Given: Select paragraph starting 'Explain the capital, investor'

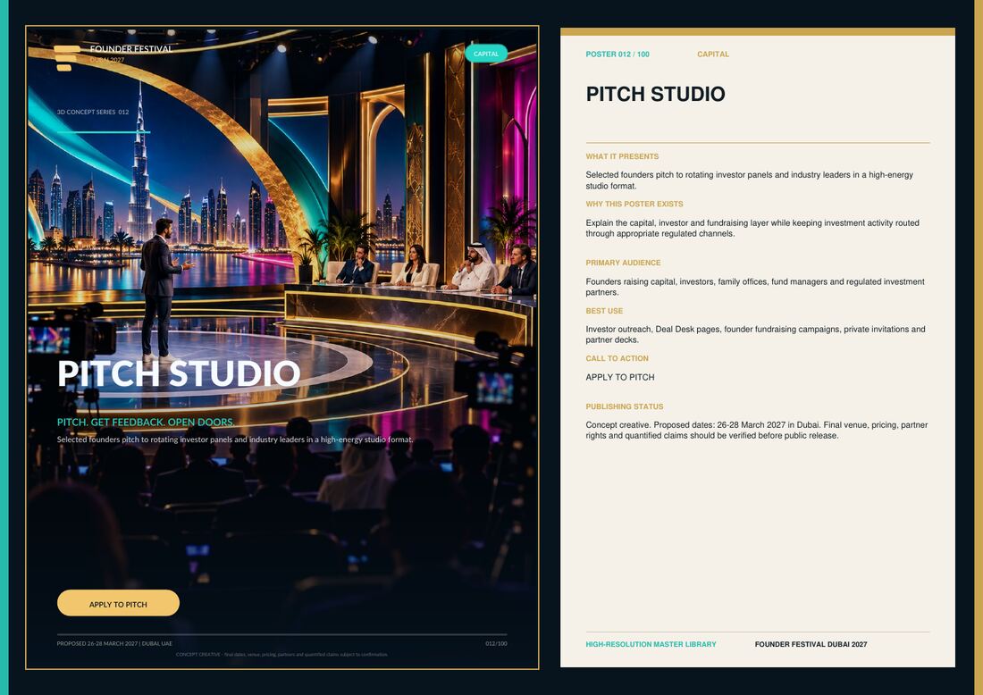Looking at the screenshot, I should [752, 228].
